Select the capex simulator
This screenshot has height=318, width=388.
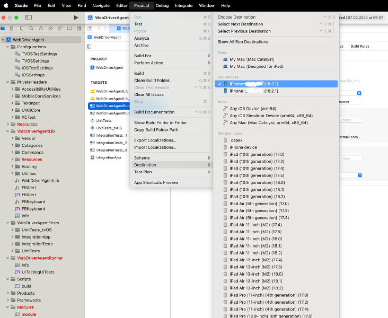click(x=276, y=140)
